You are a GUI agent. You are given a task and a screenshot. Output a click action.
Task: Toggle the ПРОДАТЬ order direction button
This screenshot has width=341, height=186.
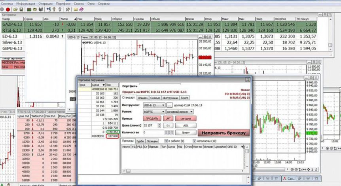click(152, 119)
